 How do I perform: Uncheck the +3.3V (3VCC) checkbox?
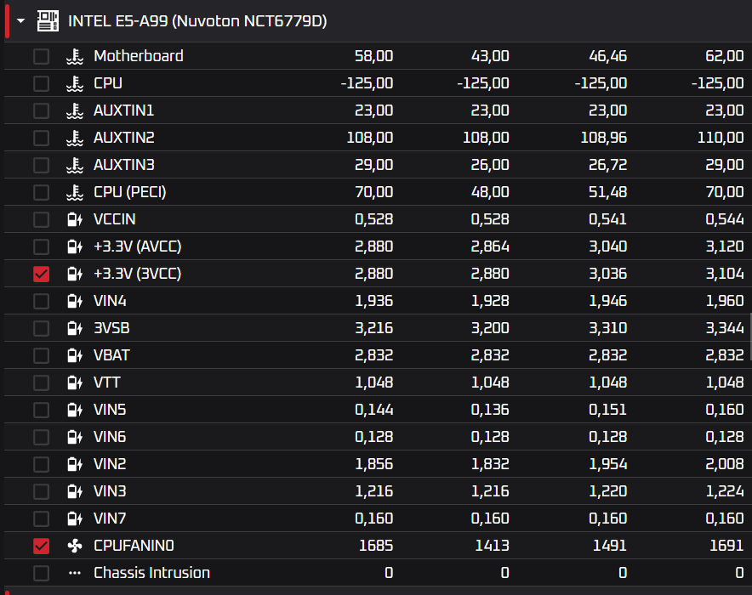click(41, 274)
